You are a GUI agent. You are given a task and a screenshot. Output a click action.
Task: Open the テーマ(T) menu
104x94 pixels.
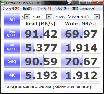point(44,8)
